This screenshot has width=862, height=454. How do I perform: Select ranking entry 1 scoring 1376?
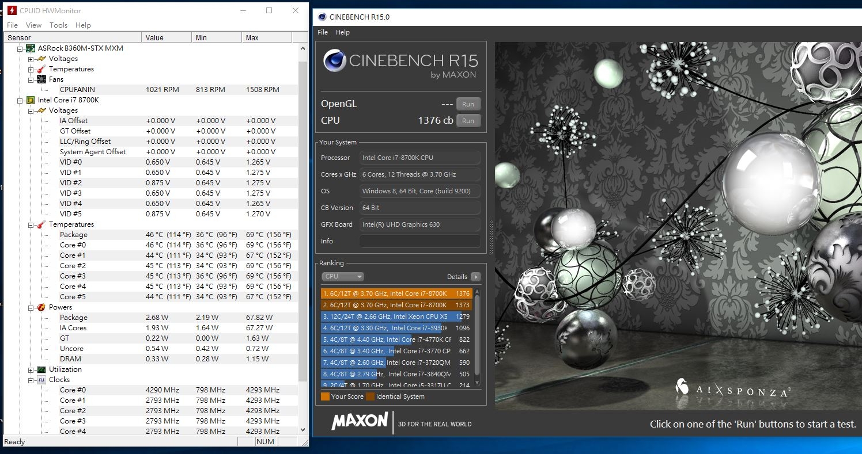coord(396,293)
